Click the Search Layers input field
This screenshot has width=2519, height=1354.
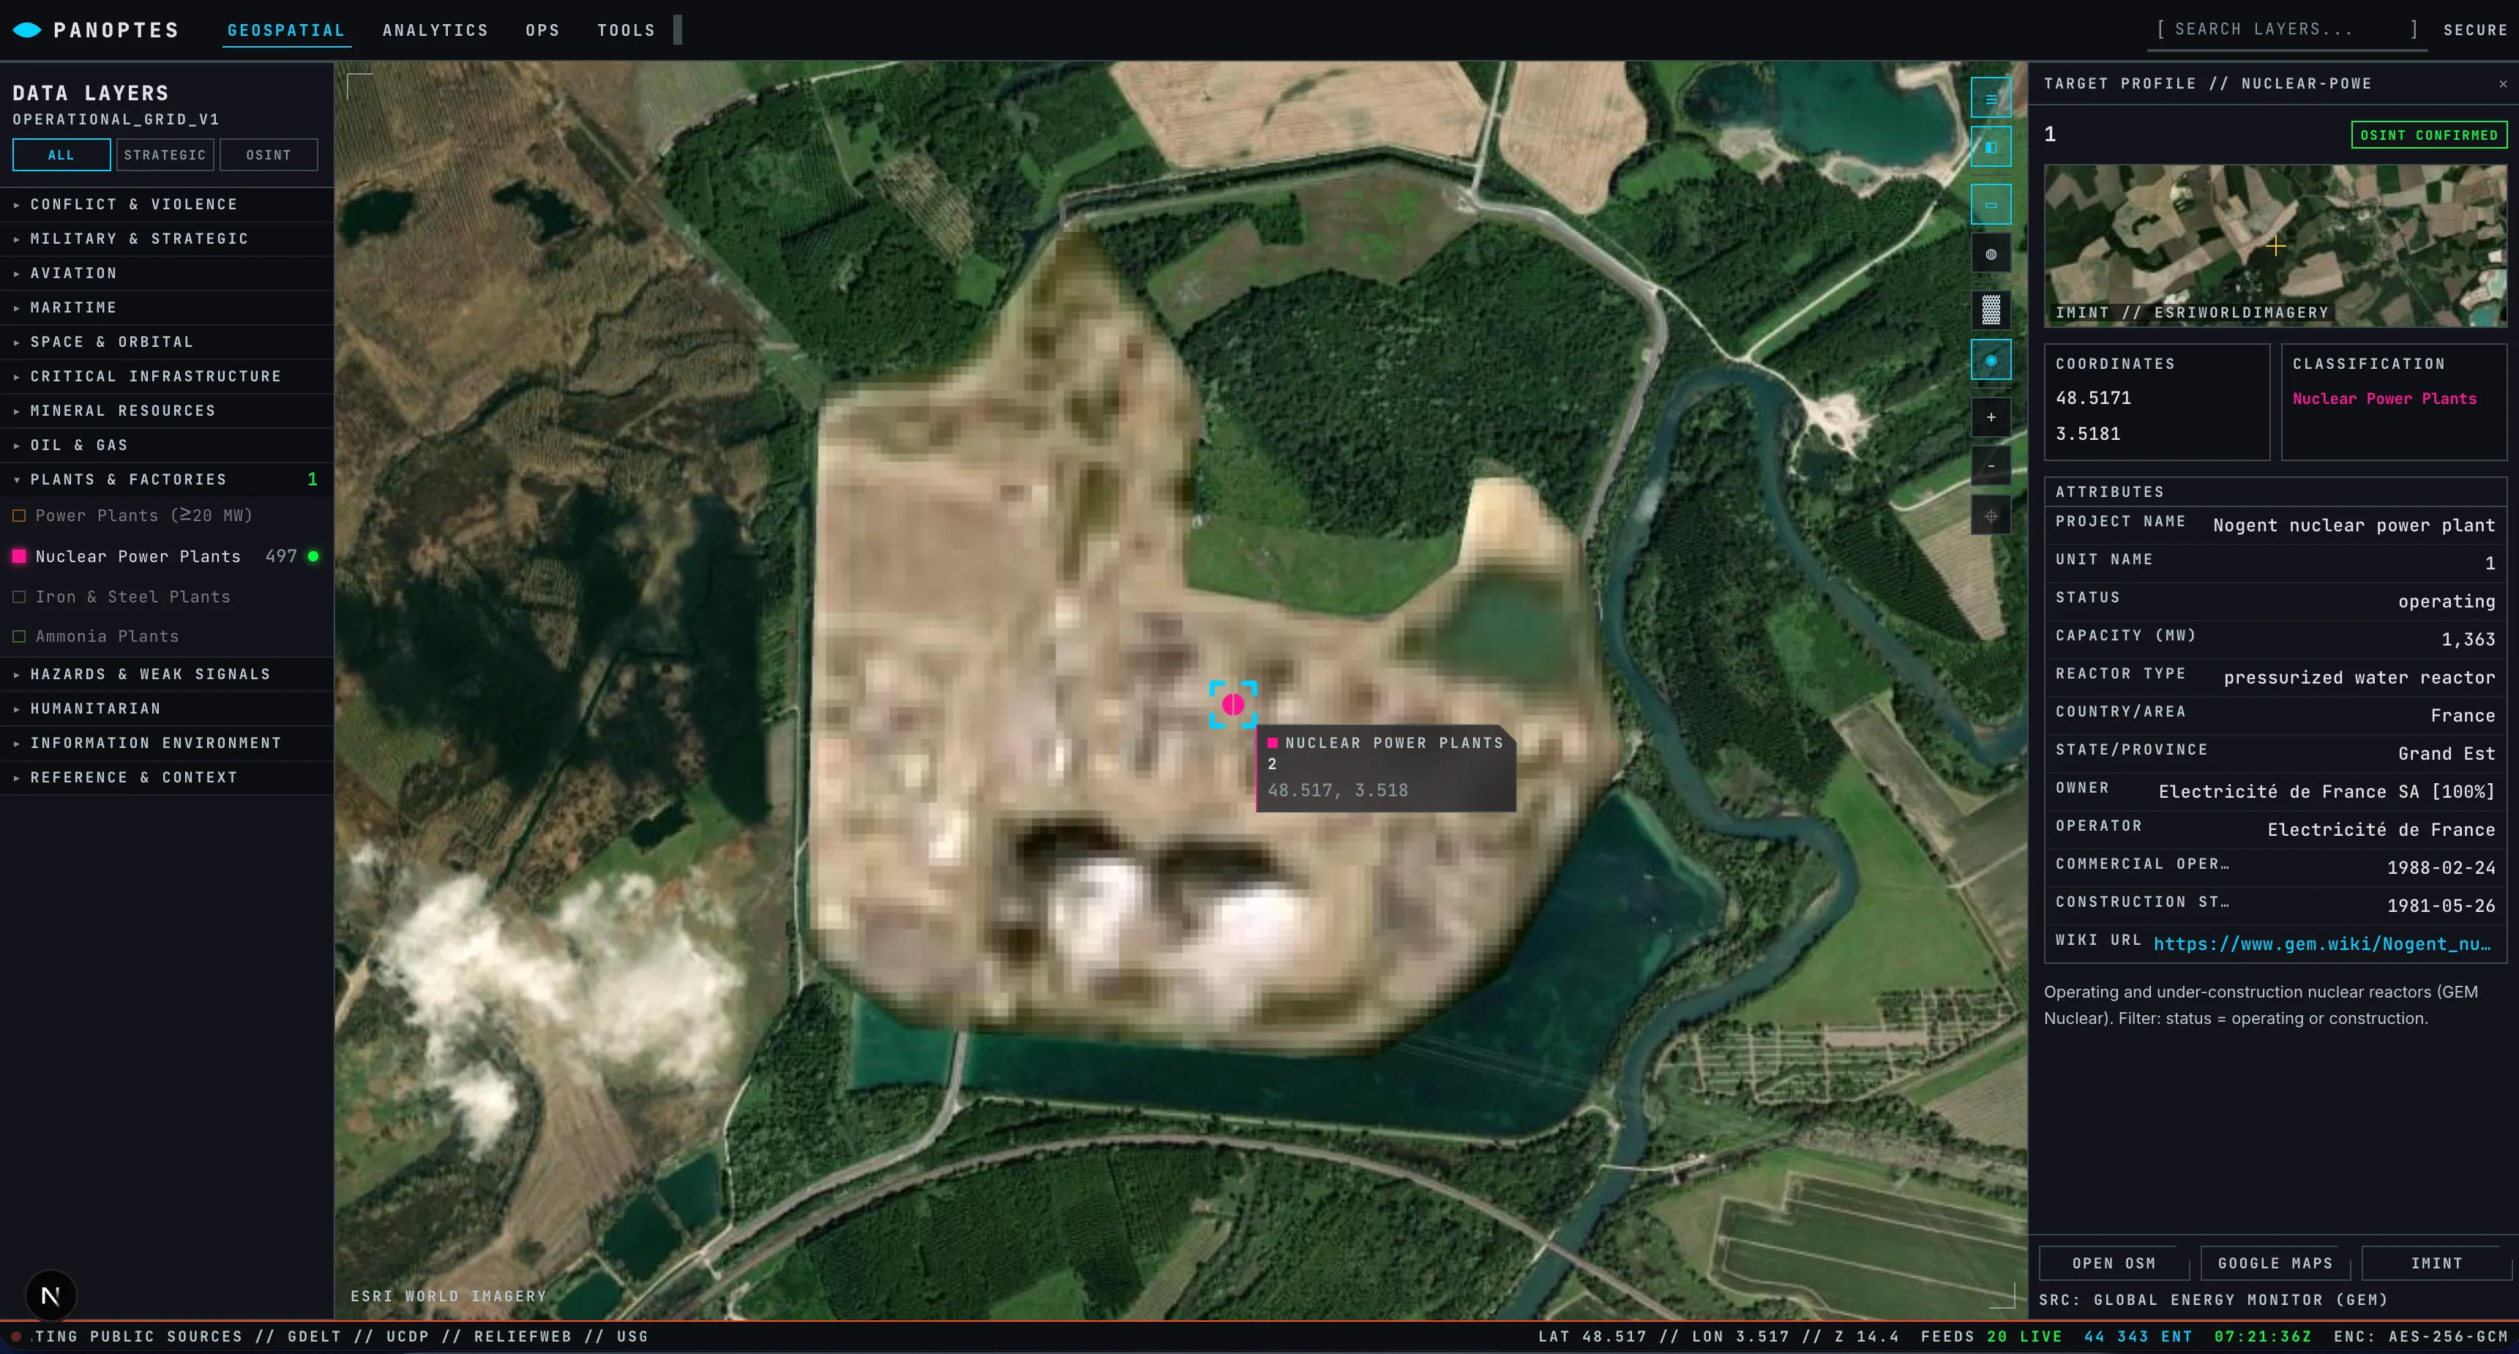pyautogui.click(x=2288, y=29)
